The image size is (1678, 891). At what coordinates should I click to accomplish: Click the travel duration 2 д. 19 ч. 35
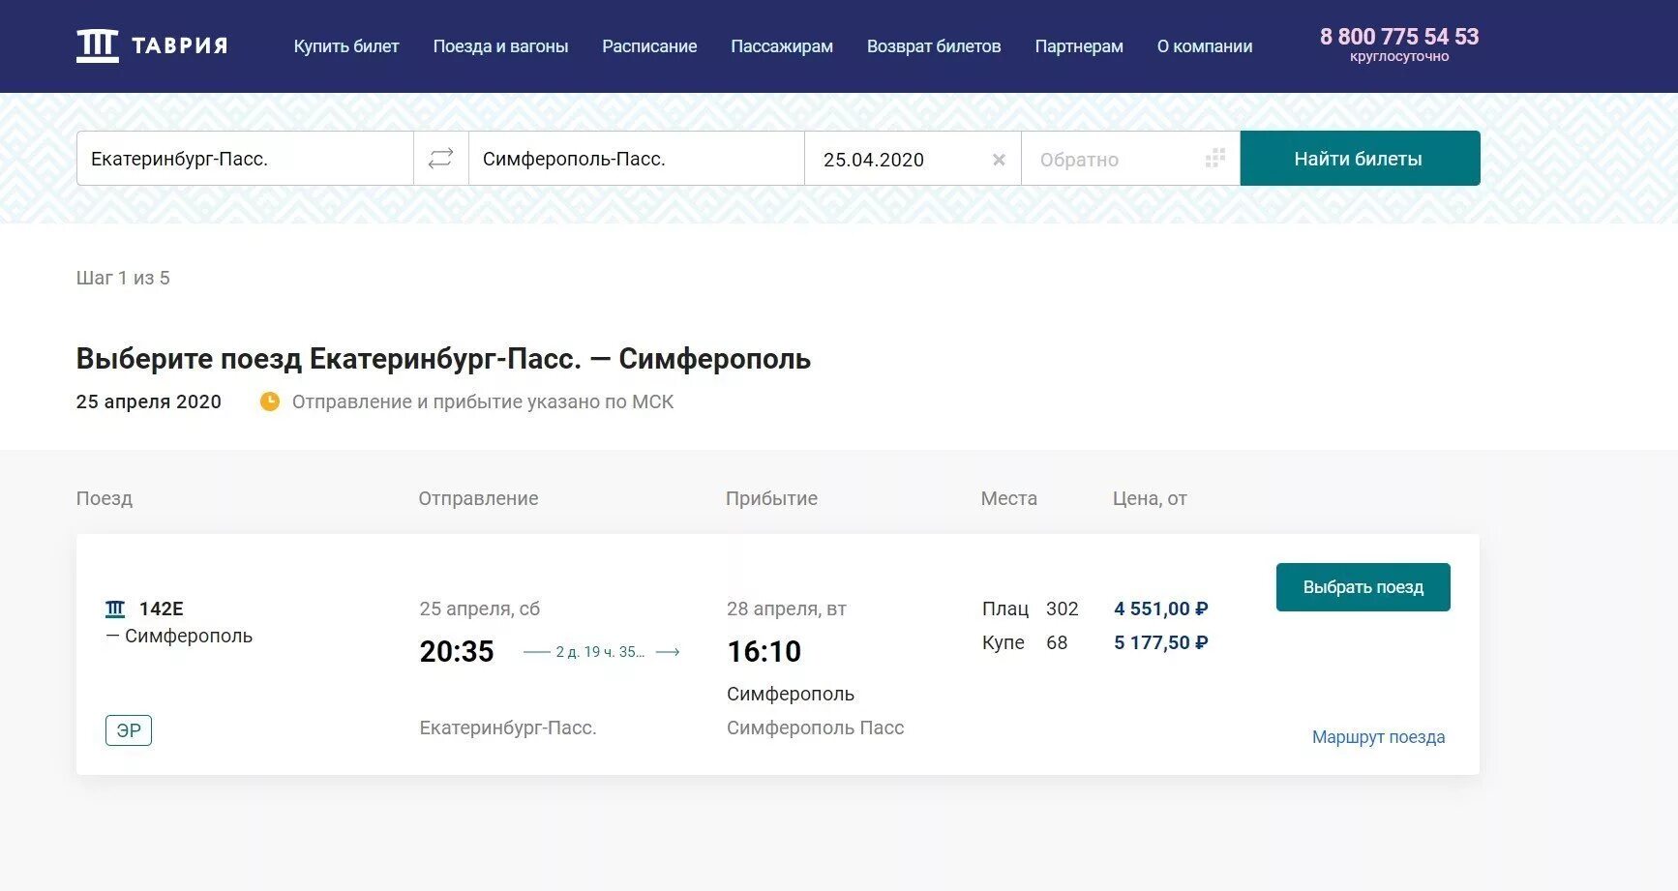click(600, 652)
